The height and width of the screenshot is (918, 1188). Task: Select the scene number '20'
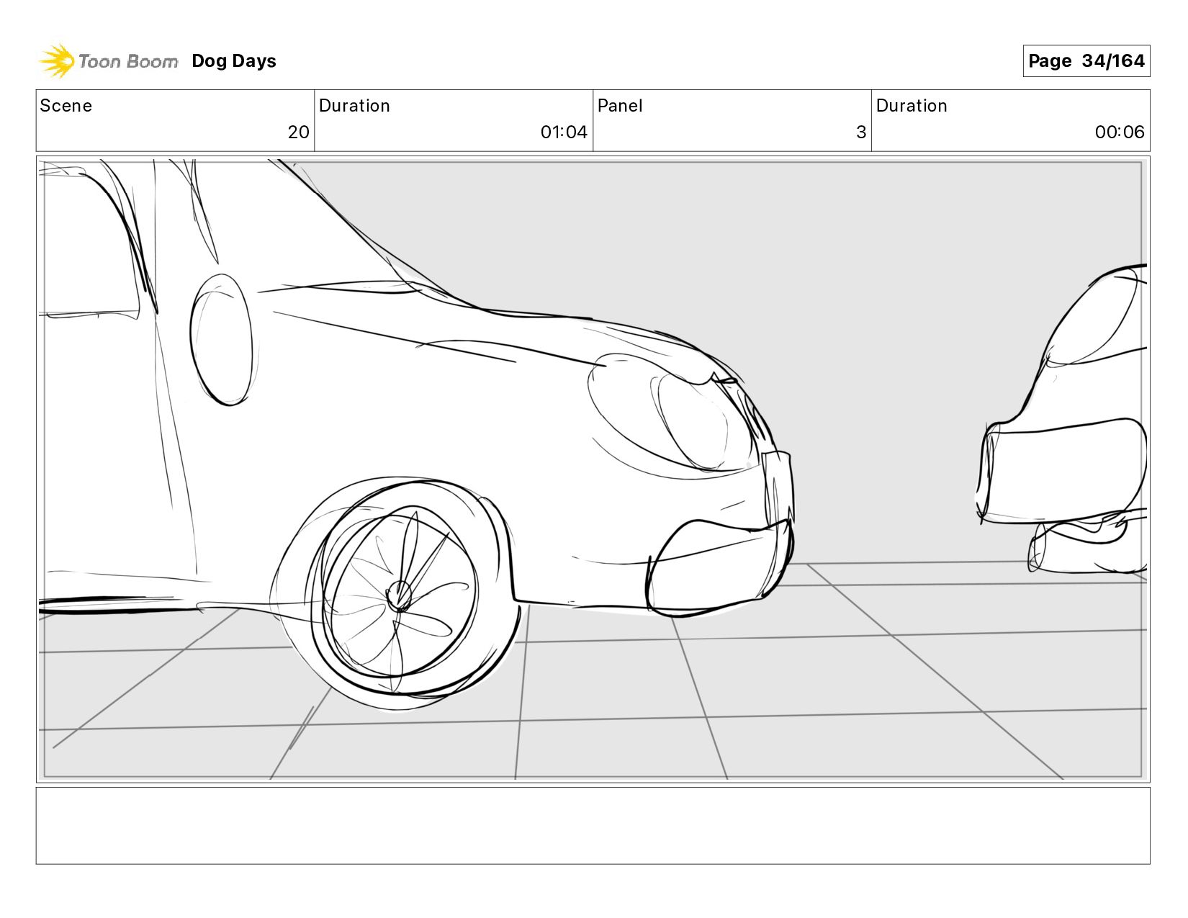coord(298,132)
